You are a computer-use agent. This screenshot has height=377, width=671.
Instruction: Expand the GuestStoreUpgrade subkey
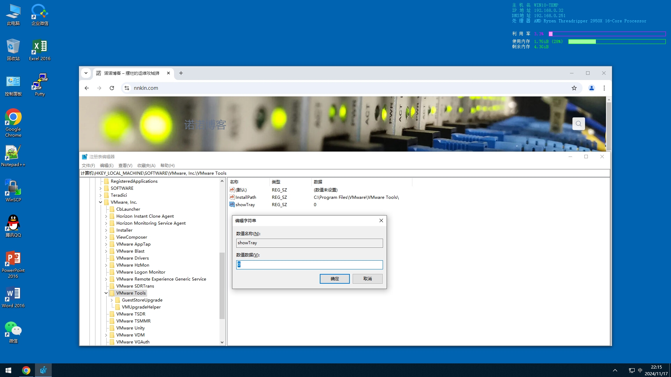(x=112, y=300)
